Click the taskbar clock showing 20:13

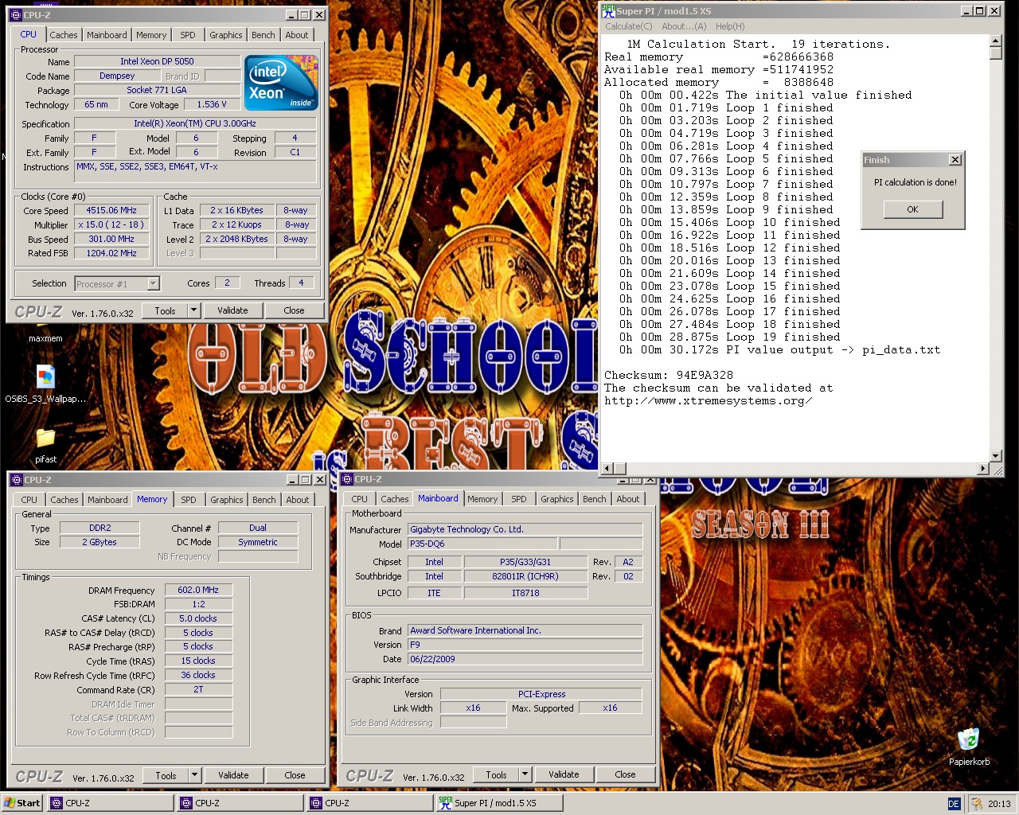point(998,804)
